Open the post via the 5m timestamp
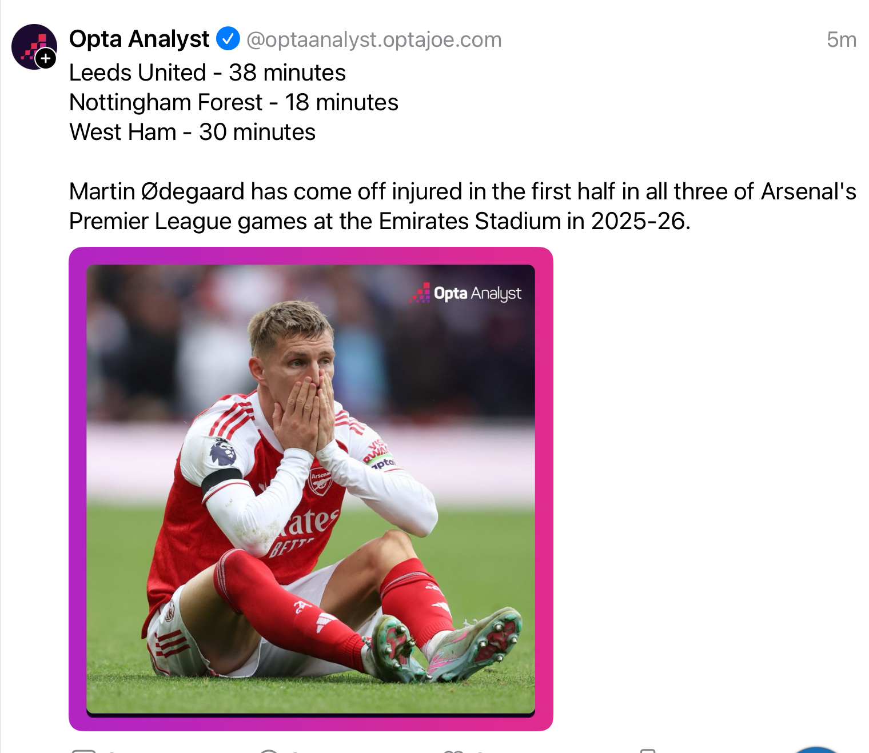The width and height of the screenshot is (869, 753). [841, 39]
